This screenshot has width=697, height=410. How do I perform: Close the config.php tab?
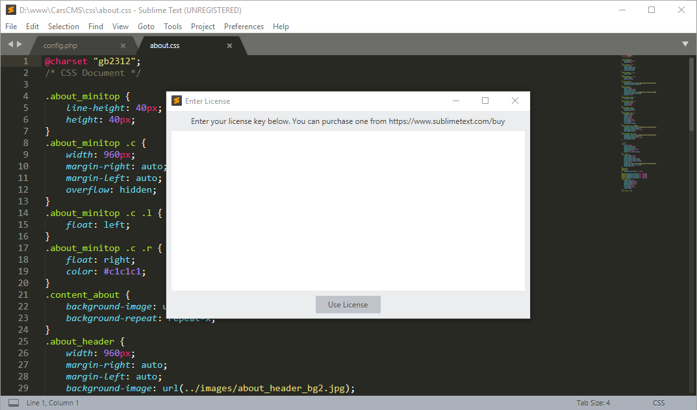[123, 45]
